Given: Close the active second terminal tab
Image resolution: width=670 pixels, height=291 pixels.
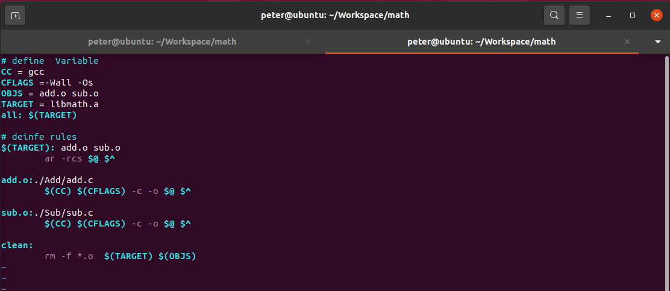Looking at the screenshot, I should pos(627,42).
